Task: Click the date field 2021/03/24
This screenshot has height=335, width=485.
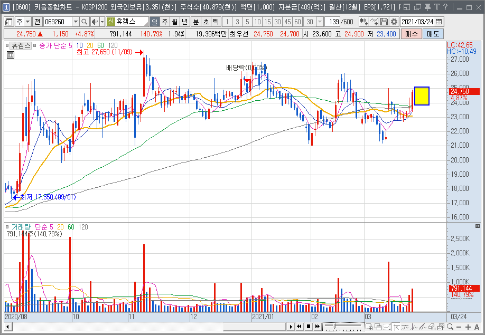Action: pos(417,22)
